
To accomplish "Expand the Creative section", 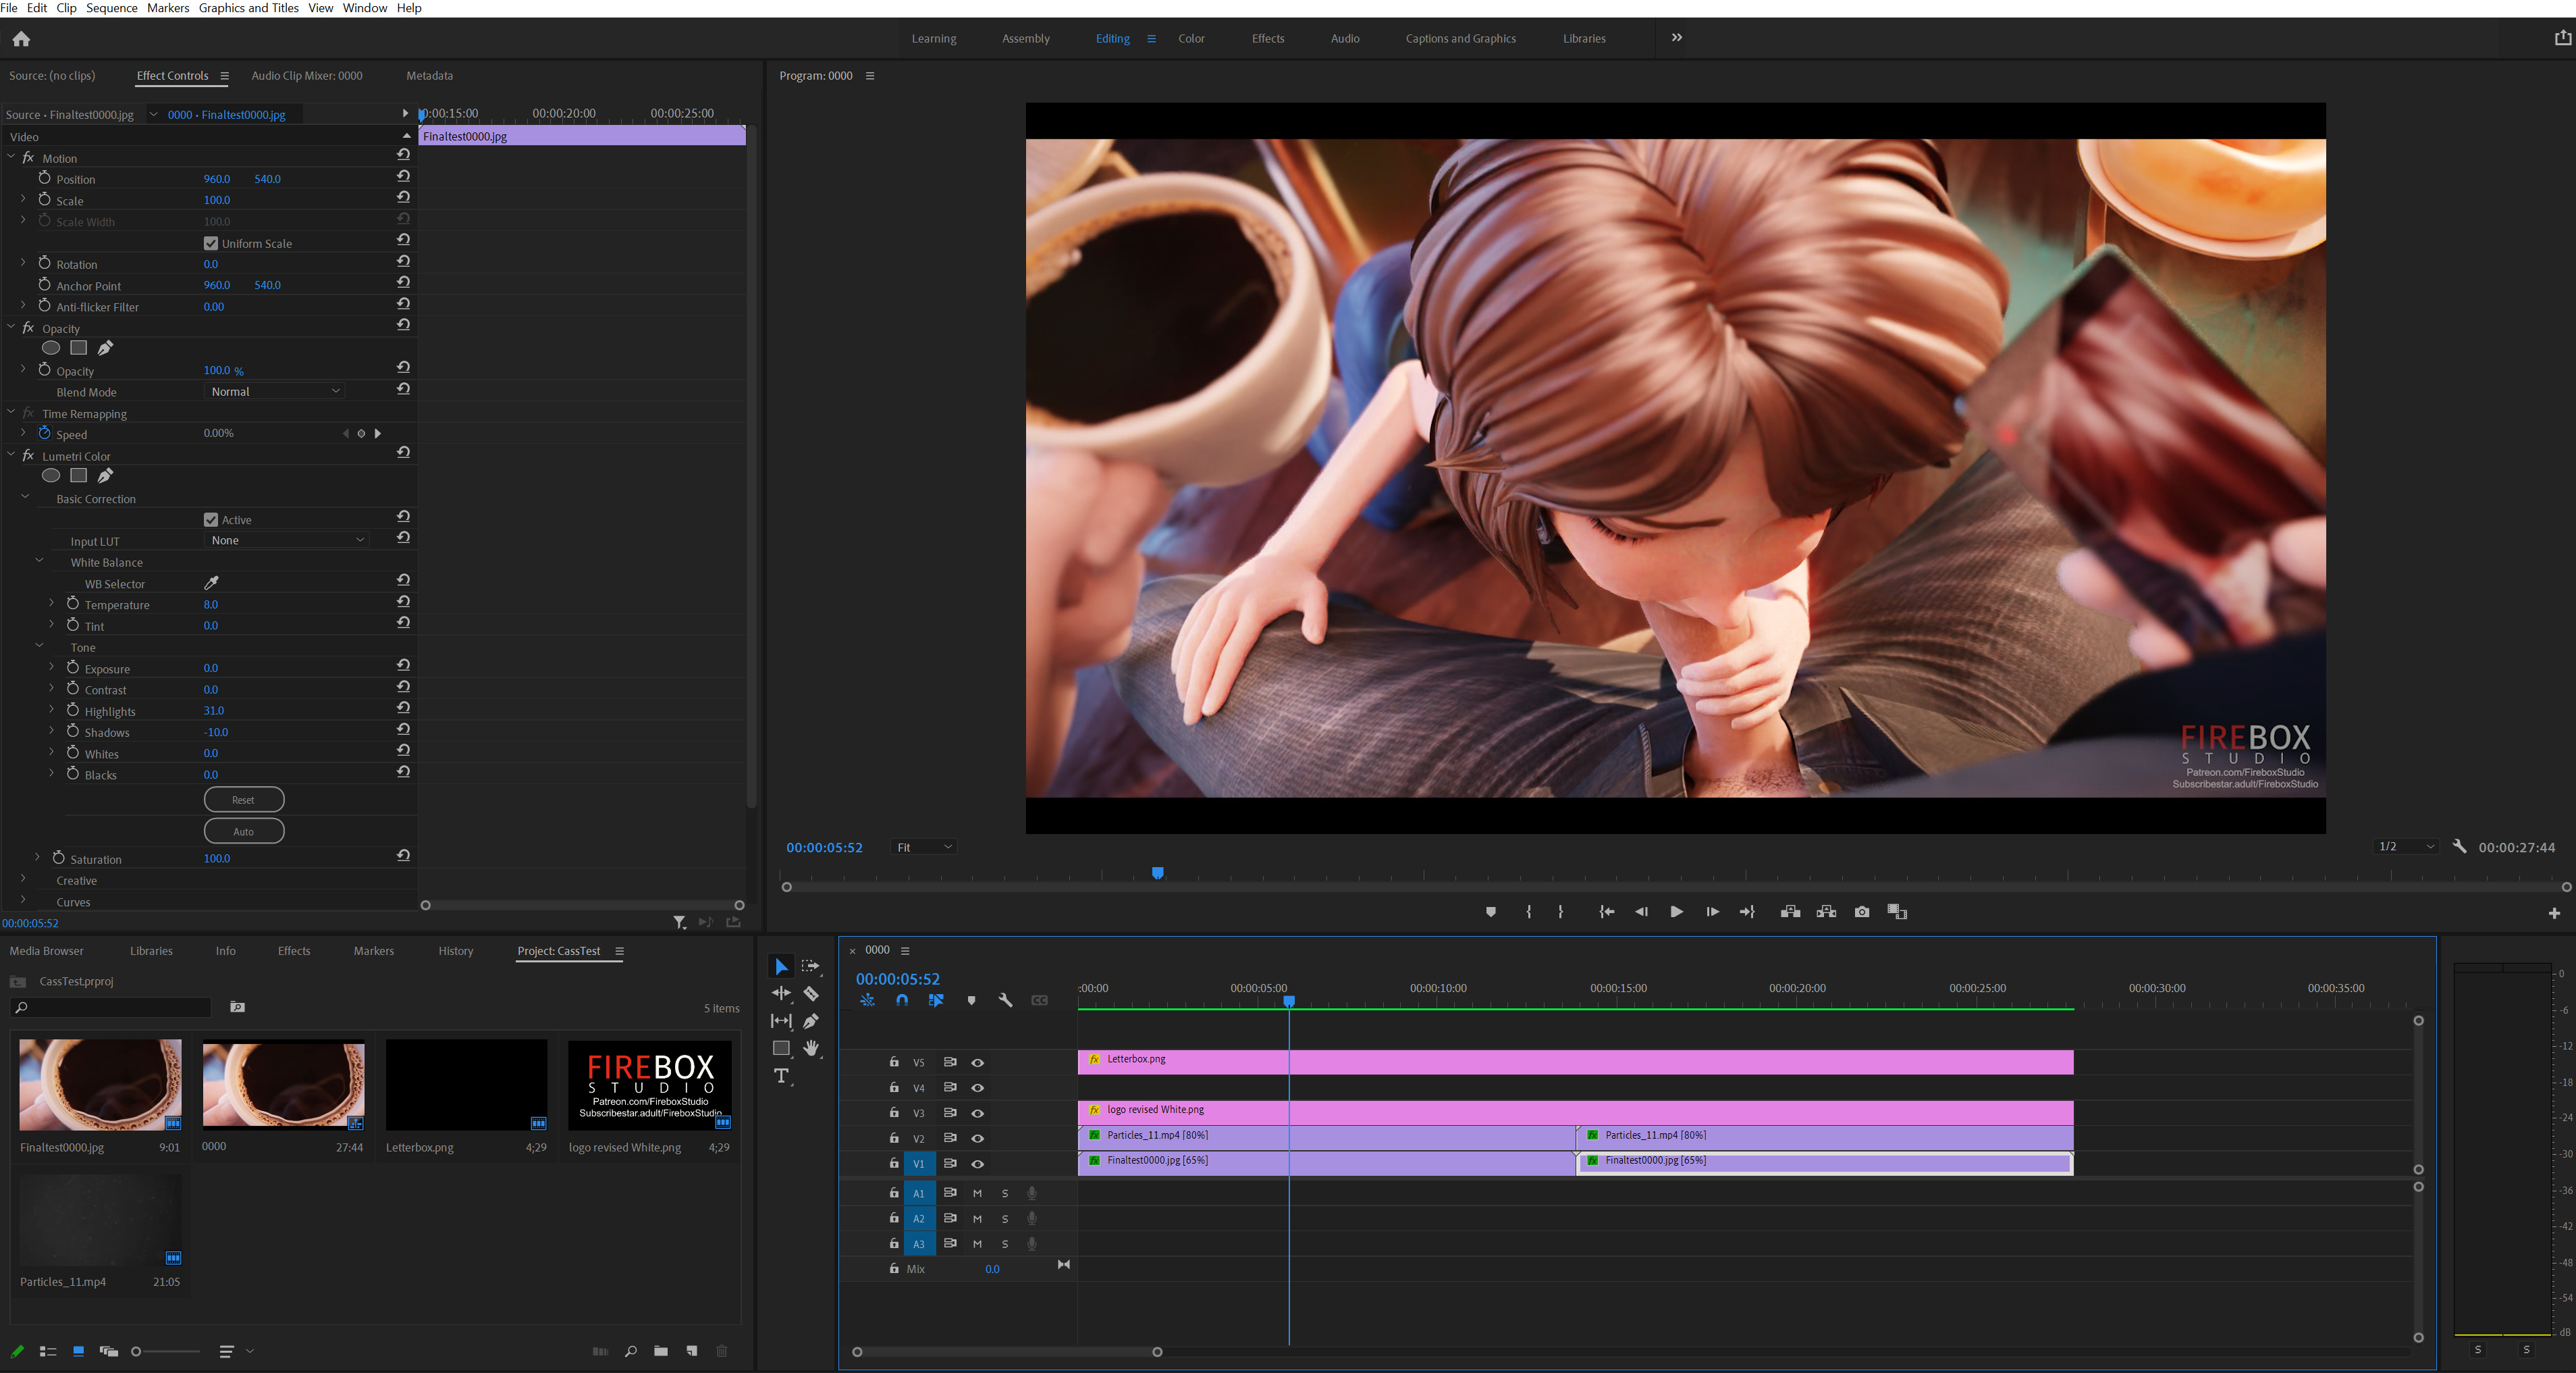I will point(23,879).
